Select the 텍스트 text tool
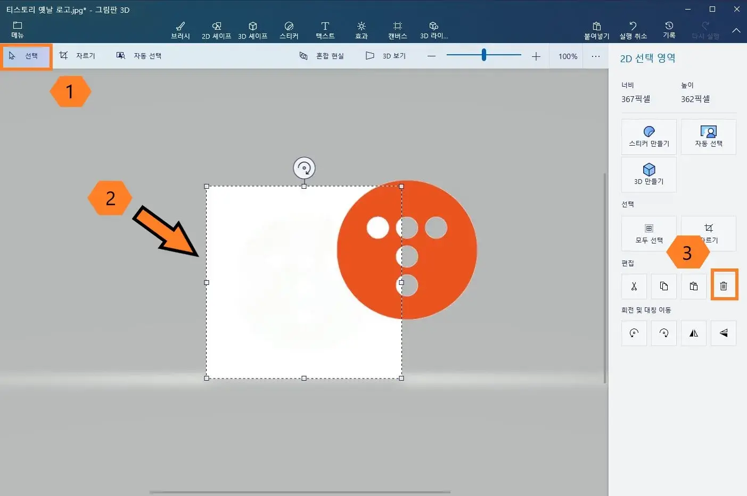The image size is (747, 496). pyautogui.click(x=325, y=30)
